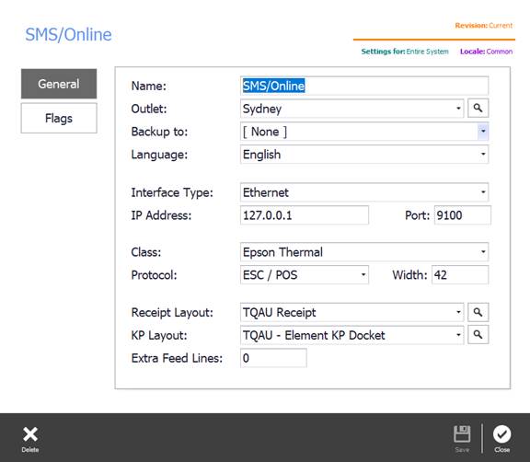Viewport: 530px width, 462px height.
Task: Open the Language dropdown showing English
Action: pos(364,155)
